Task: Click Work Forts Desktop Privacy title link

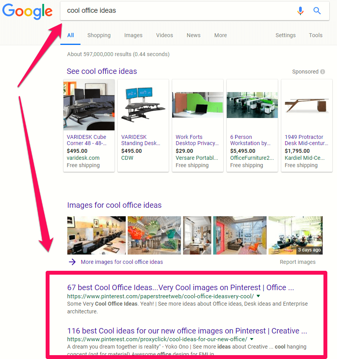Action: 197,140
